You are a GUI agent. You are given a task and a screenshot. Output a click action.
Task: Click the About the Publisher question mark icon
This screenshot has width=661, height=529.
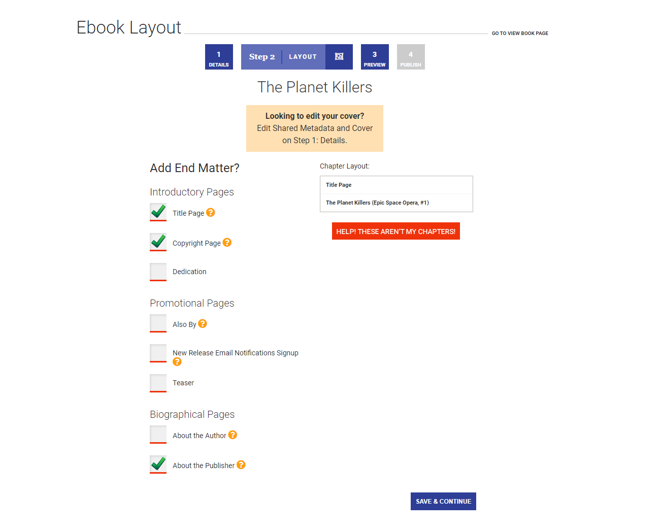pos(241,465)
